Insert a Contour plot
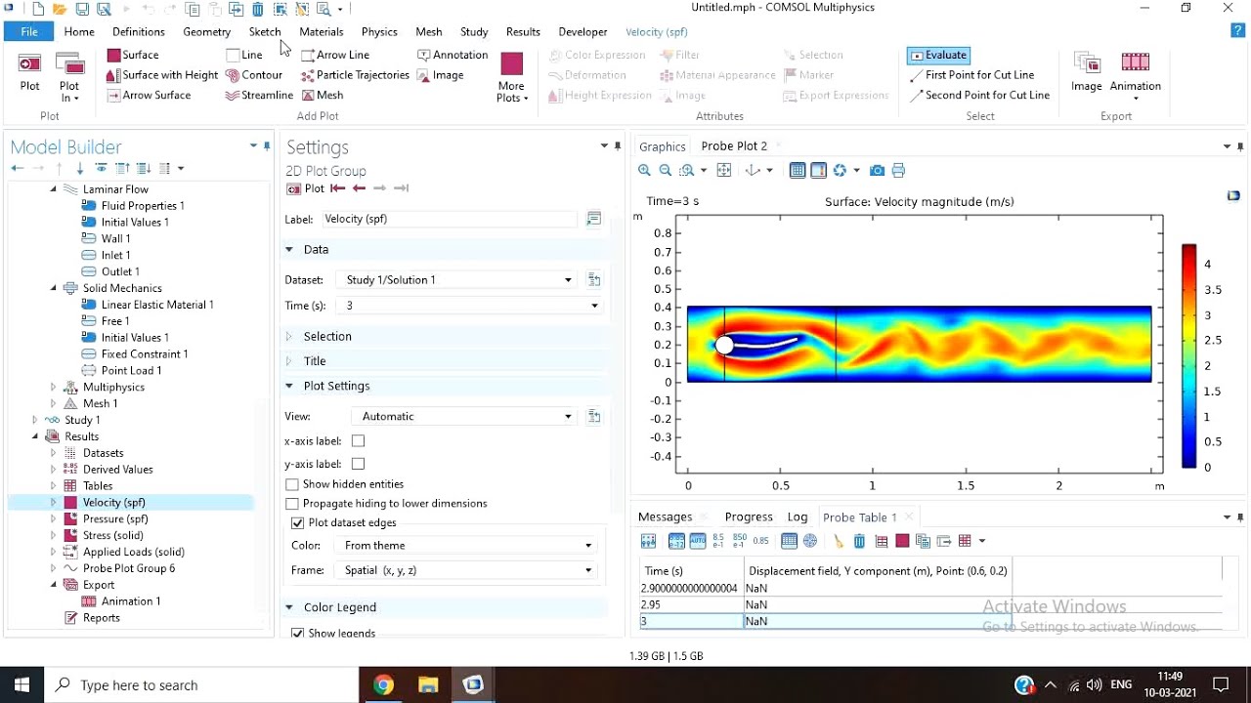The image size is (1251, 703). [x=254, y=75]
